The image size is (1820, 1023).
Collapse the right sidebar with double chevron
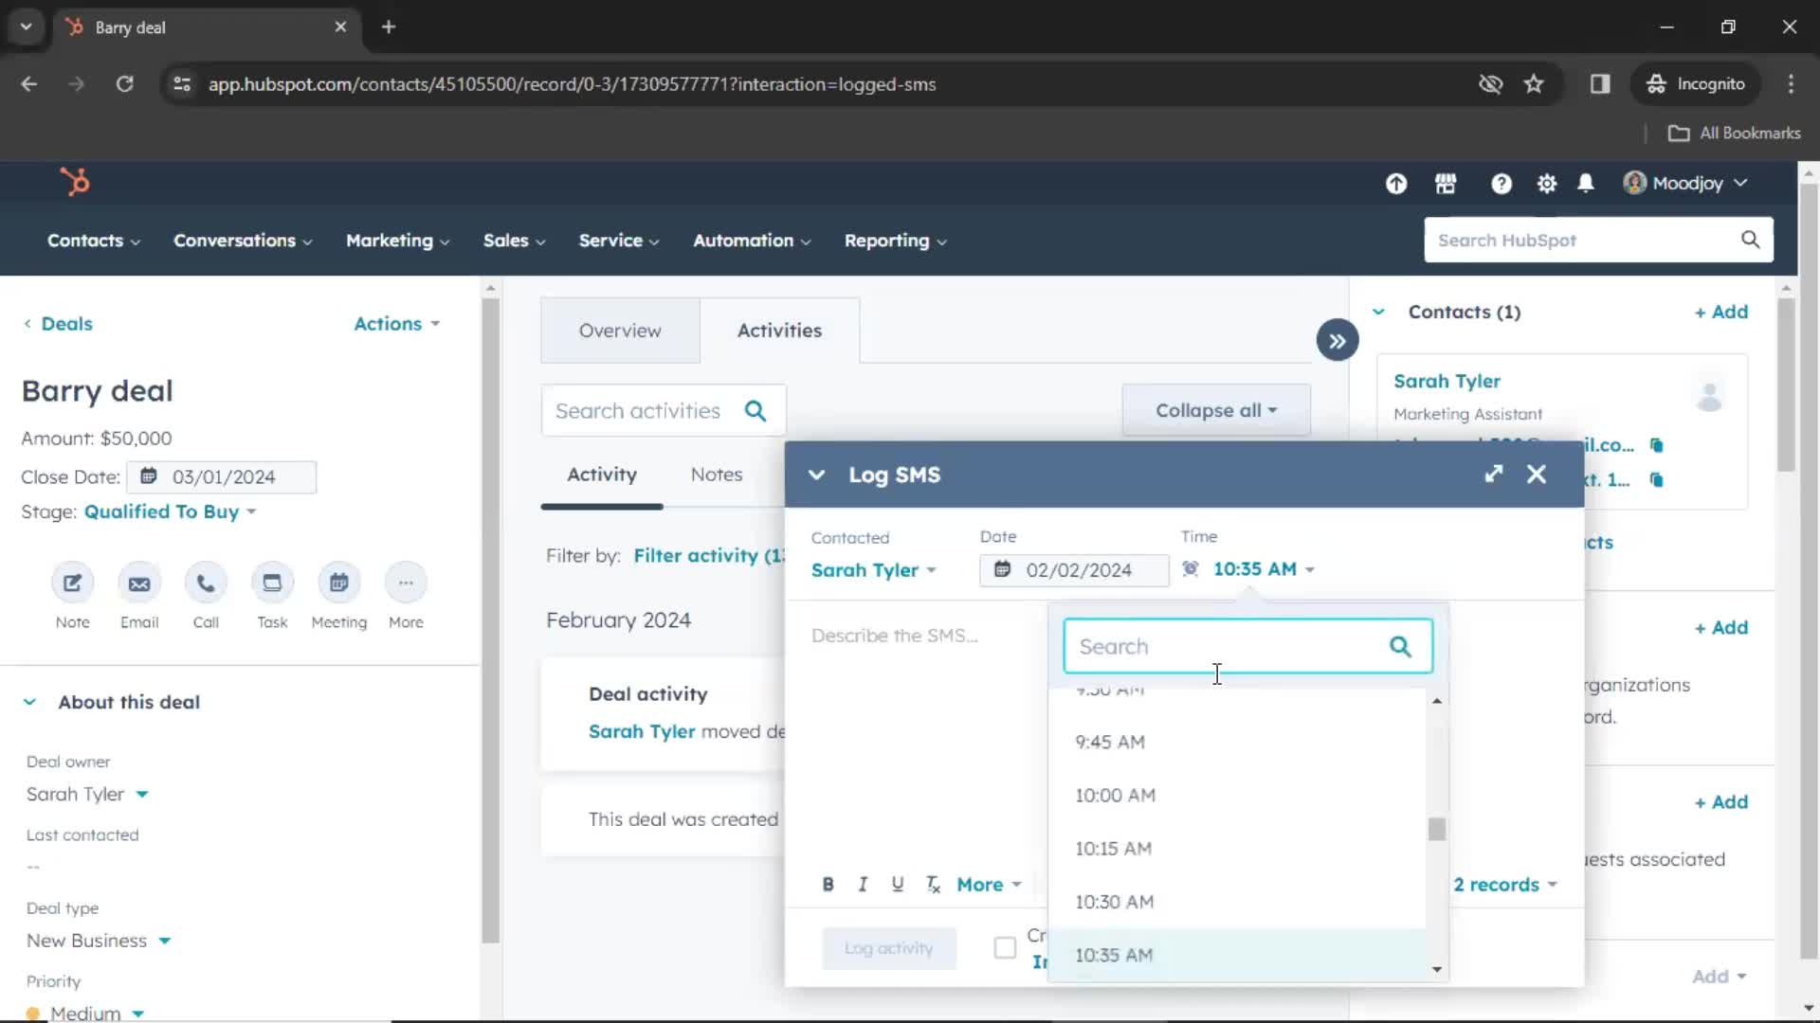(x=1337, y=341)
